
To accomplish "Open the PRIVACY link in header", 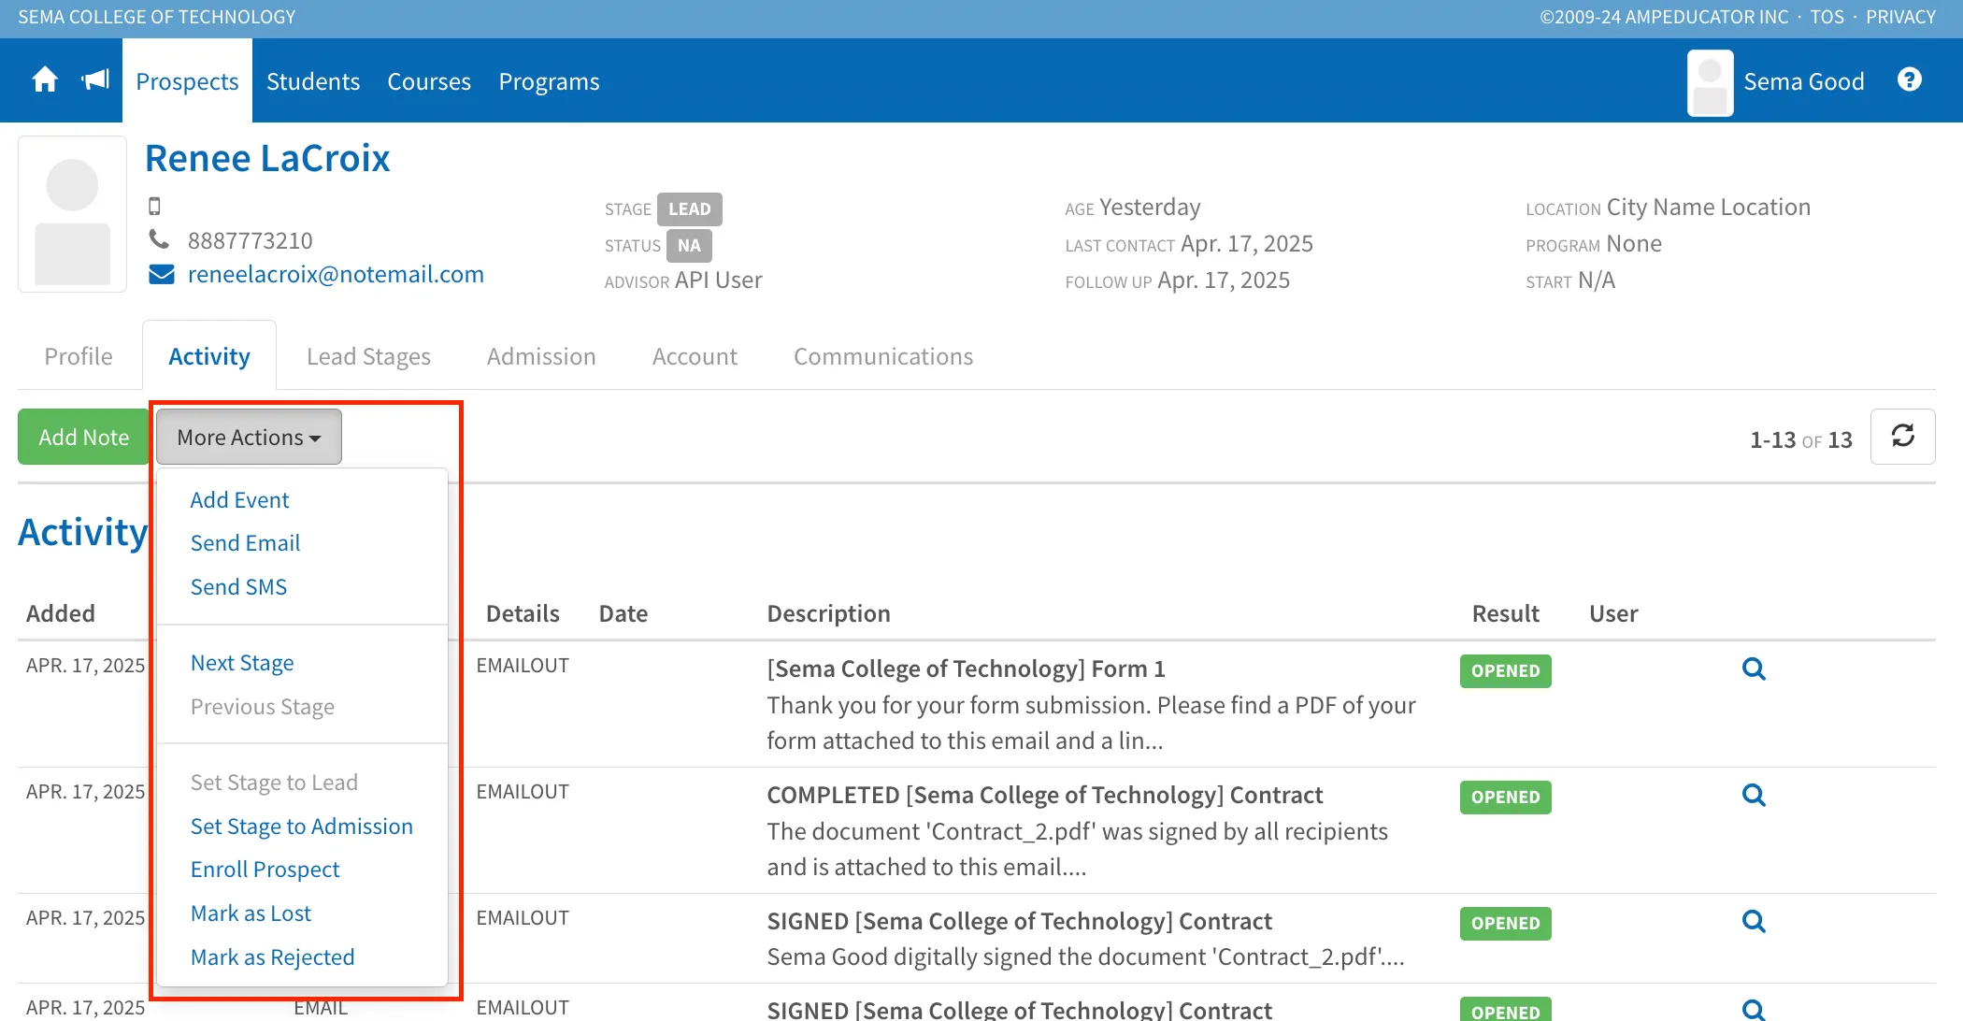I will tap(1900, 17).
